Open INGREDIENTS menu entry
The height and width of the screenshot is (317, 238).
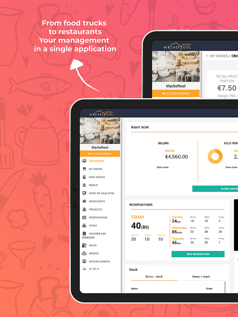[97, 201]
